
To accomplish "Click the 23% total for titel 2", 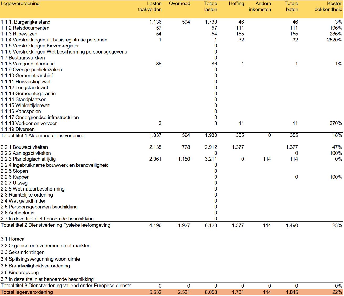I will click(x=337, y=225).
